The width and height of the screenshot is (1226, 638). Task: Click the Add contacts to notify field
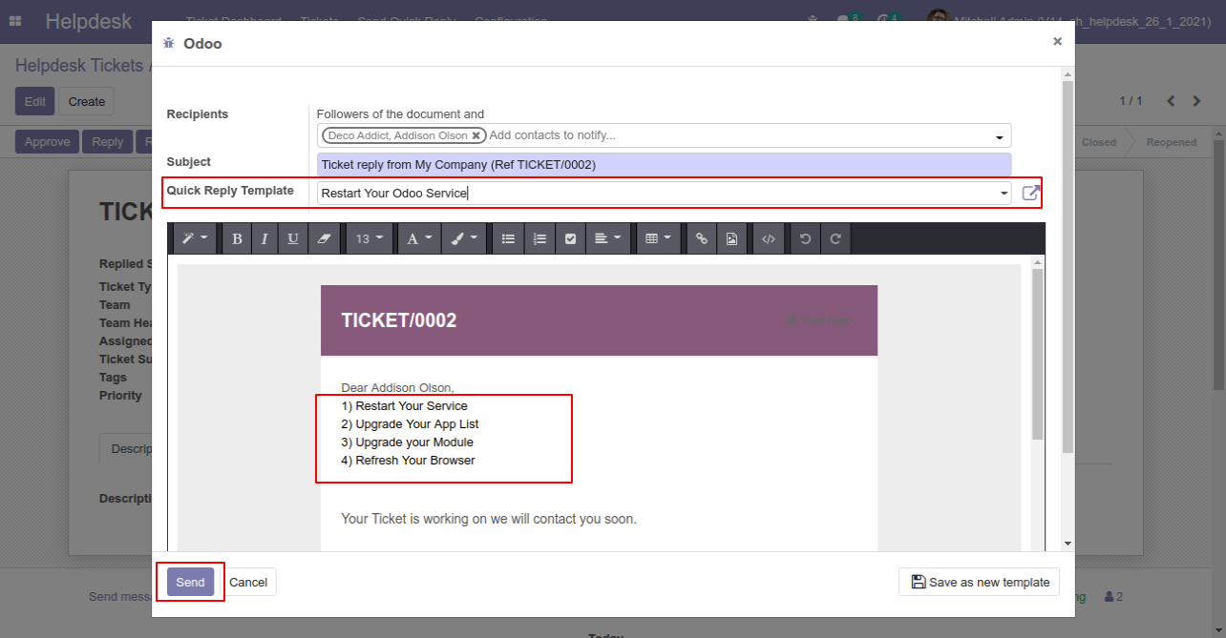[552, 135]
